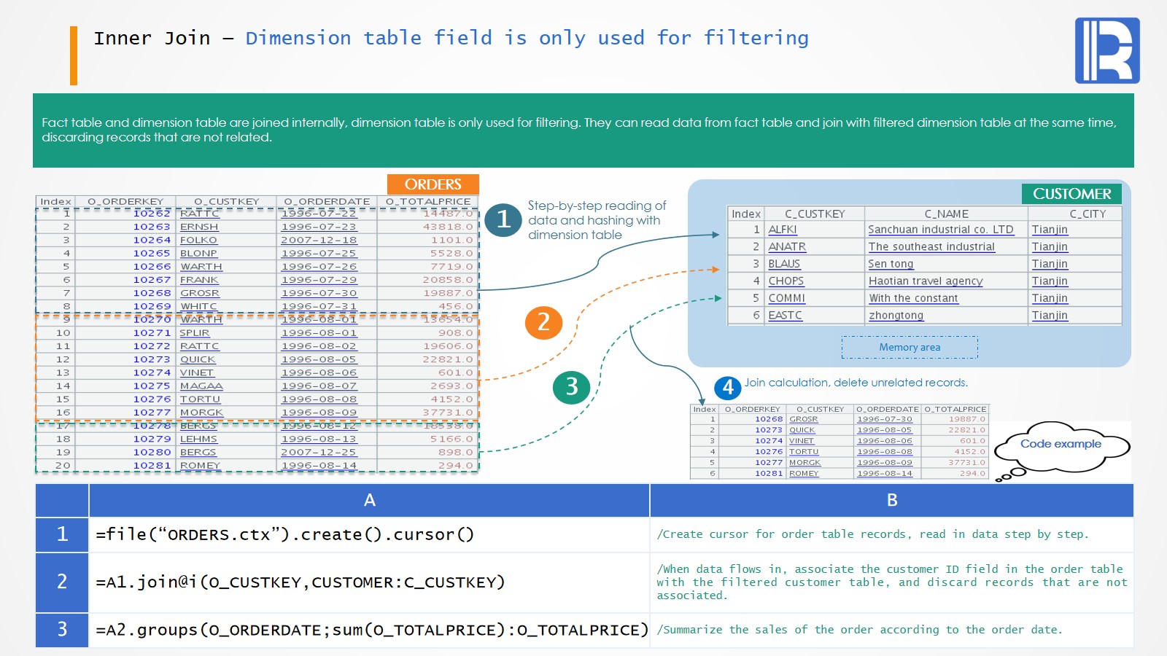Click the blue R logo icon
This screenshot has height=656, width=1167.
1106,50
